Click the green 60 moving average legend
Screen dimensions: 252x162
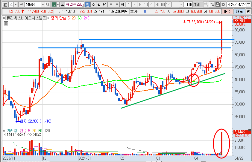[x=80, y=18]
